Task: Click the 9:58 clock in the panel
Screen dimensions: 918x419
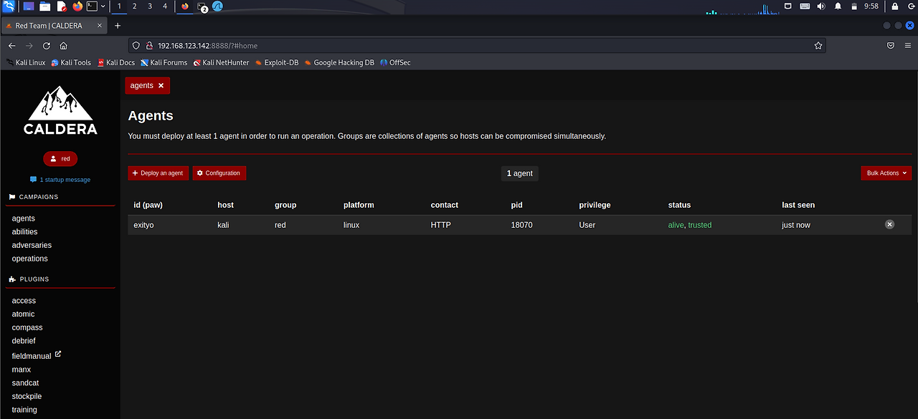Action: click(871, 6)
